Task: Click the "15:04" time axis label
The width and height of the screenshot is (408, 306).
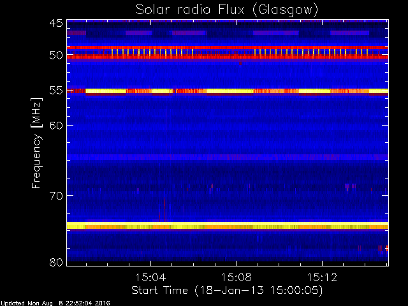Action: [x=150, y=277]
